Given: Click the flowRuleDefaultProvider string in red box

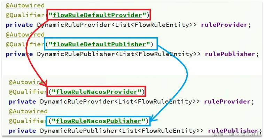Looking at the screenshot, I should pyautogui.click(x=98, y=15).
